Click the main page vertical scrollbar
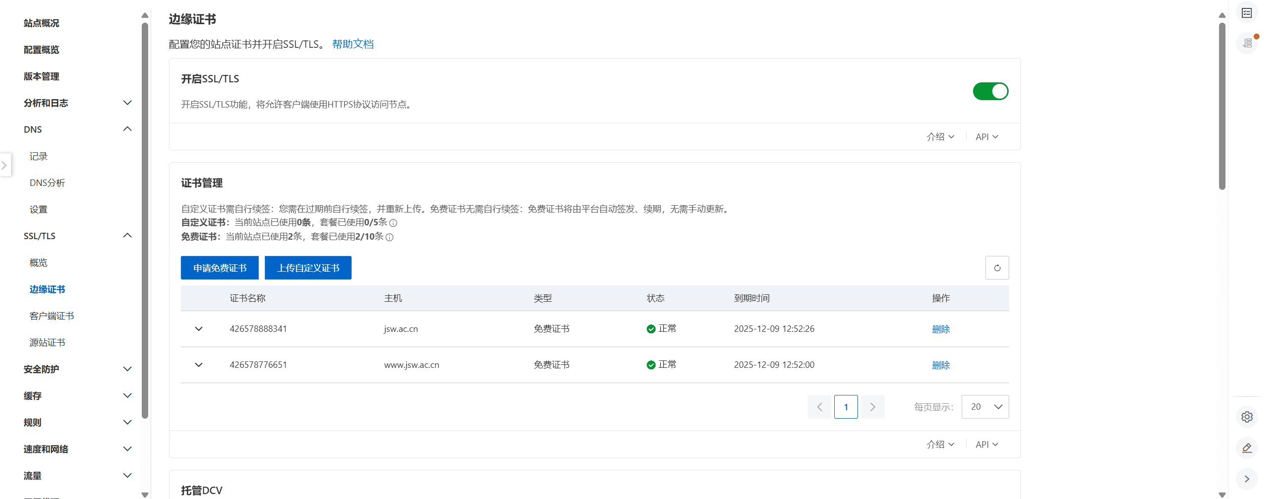1264x499 pixels. (1222, 106)
